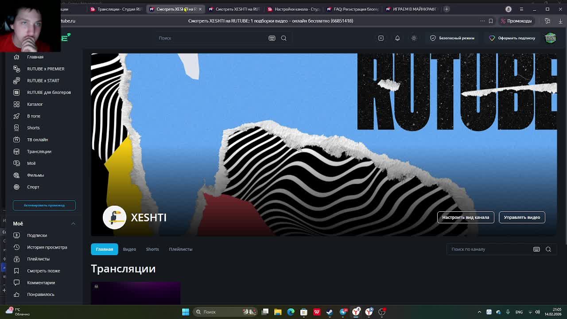Open notifications bell
Screen dimensions: 567x319
click(397, 38)
